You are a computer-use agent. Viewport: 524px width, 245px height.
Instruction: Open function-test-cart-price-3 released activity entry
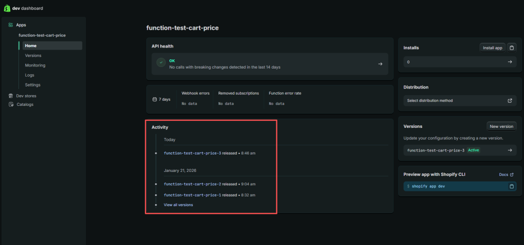pyautogui.click(x=192, y=153)
